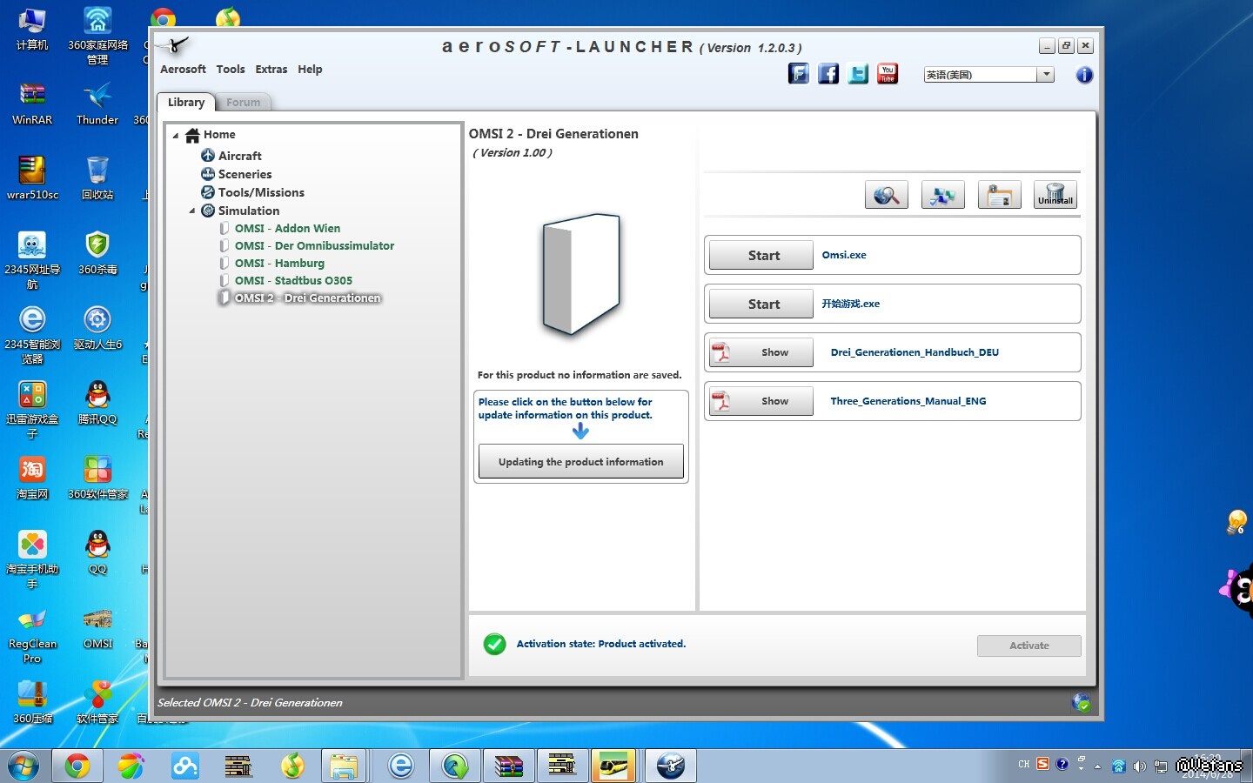The image size is (1253, 783).
Task: Show Three_Generations_Manual_ENG manual
Action: tap(761, 401)
